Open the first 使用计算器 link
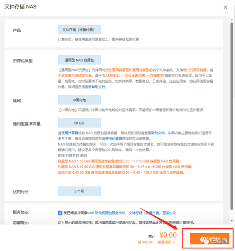The height and width of the screenshot is (251, 235). click(70, 133)
